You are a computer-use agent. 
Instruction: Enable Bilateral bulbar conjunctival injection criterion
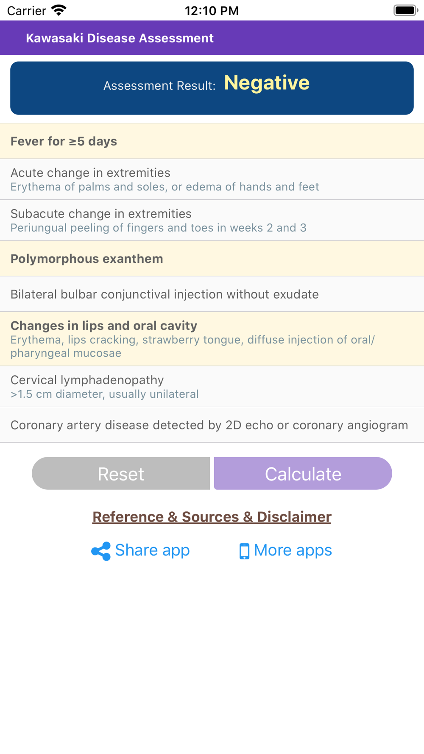pos(212,294)
